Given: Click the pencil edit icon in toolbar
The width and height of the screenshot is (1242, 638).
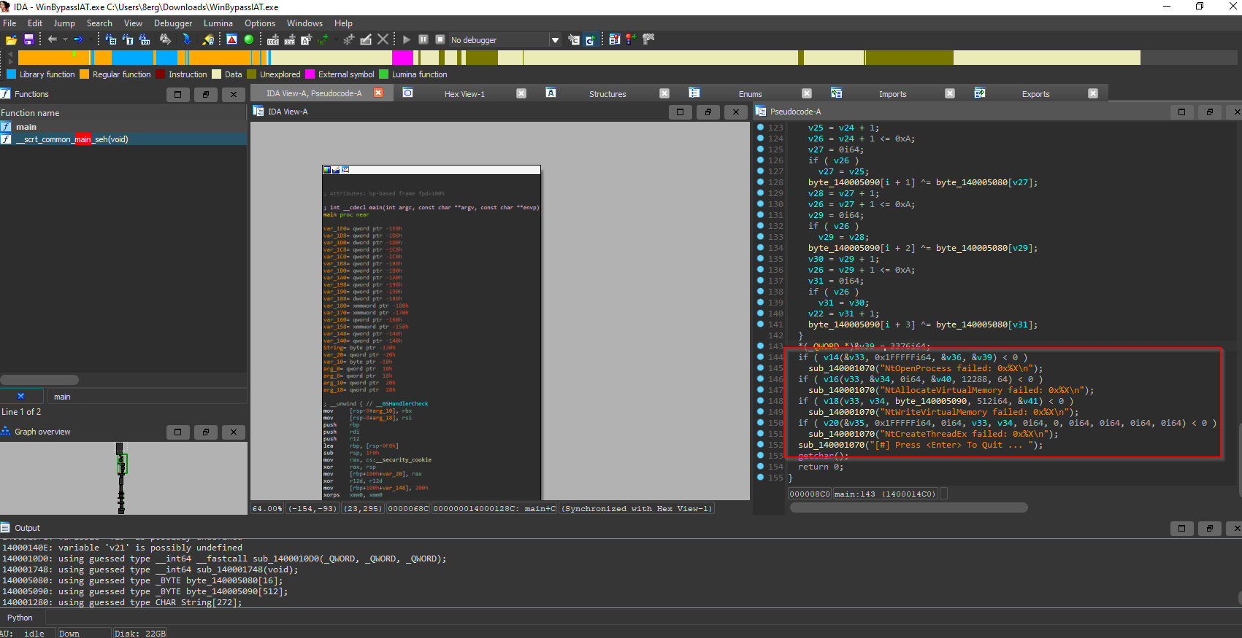Looking at the screenshot, I should coord(366,39).
